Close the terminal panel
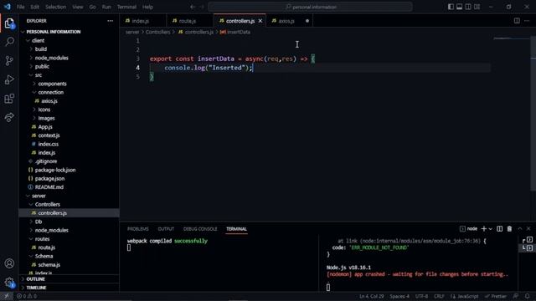Viewport: 536px width, 301px height. [x=528, y=228]
